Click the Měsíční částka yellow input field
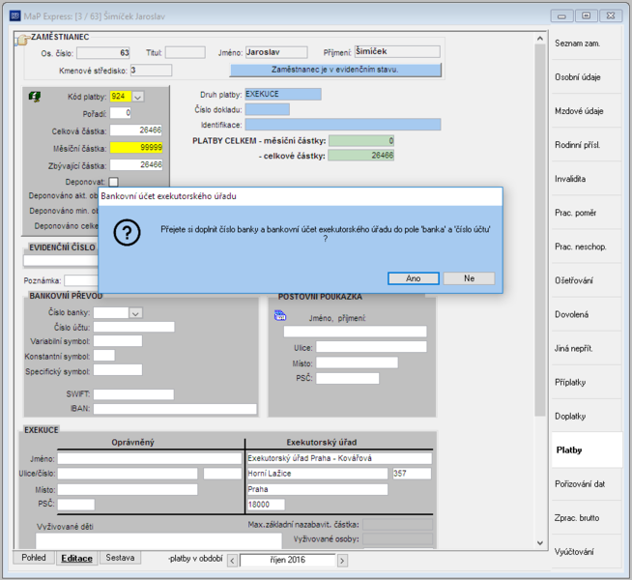Screen dimensions: 632x580 pyautogui.click(x=136, y=148)
